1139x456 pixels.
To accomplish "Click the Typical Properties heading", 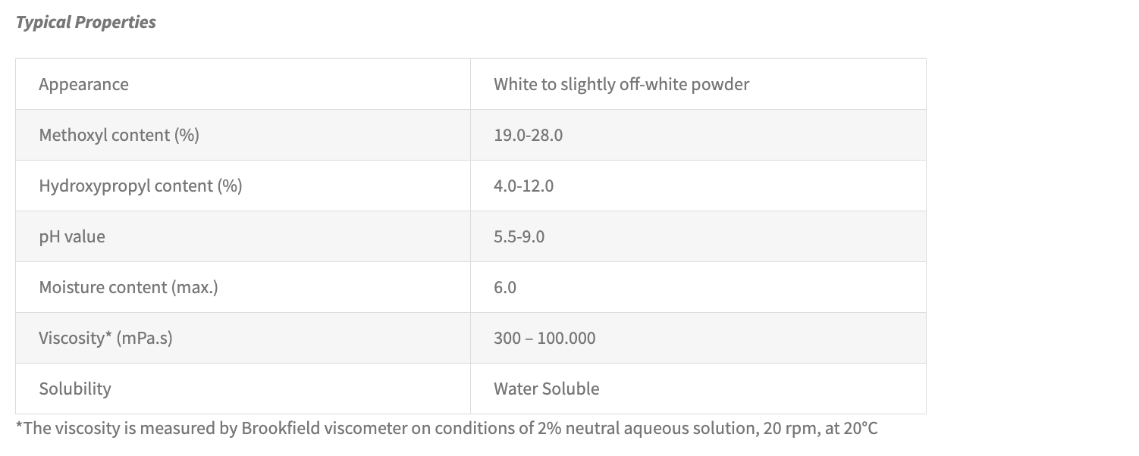I will 86,23.
